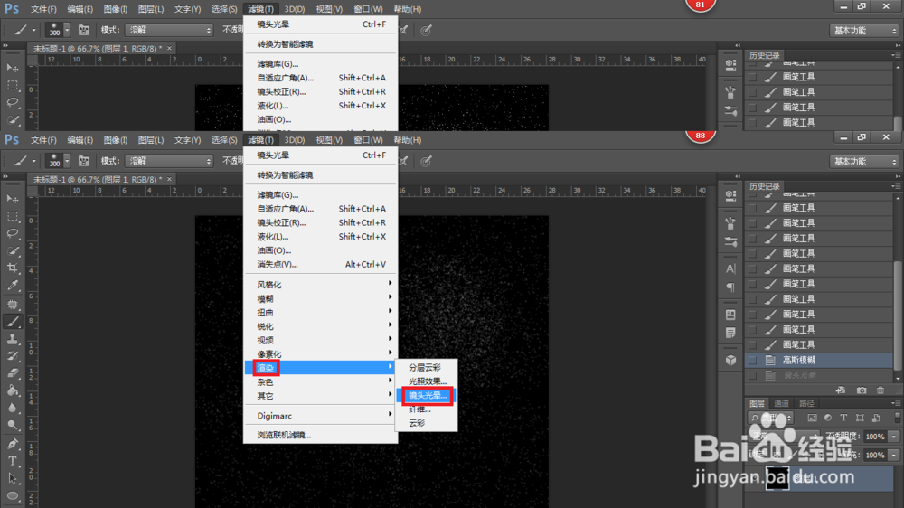Open lower window 历史记录 panel options menu
This screenshot has height=508, width=904.
point(895,186)
